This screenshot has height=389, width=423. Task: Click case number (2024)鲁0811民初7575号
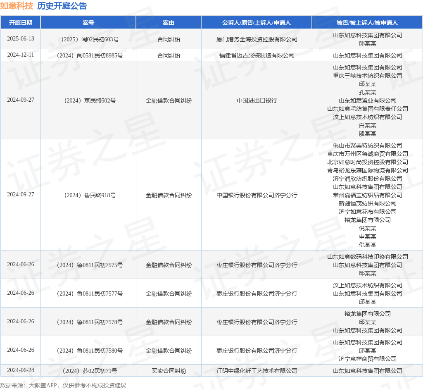pos(90,265)
